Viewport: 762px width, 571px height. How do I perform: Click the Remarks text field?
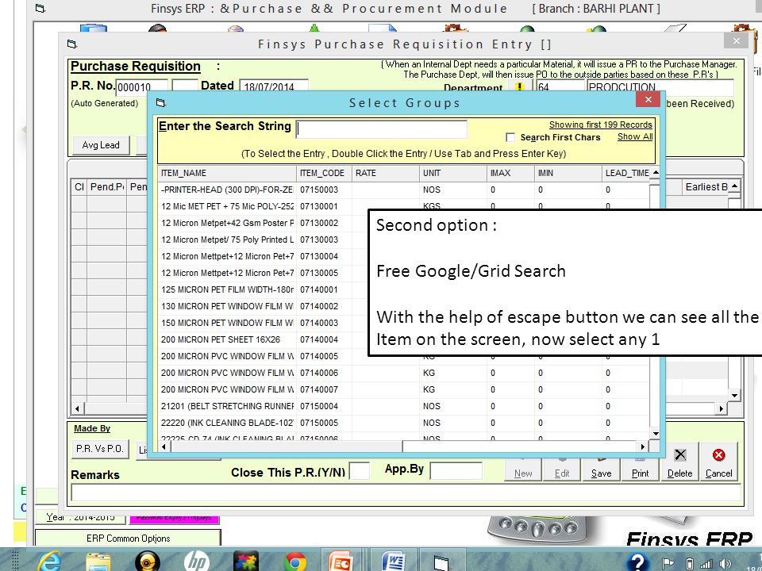coord(406,492)
